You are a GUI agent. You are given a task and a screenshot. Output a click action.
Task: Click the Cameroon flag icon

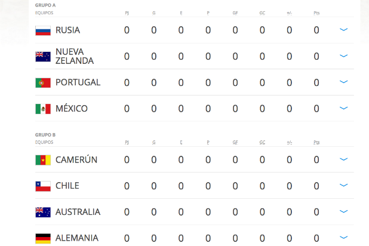point(43,160)
